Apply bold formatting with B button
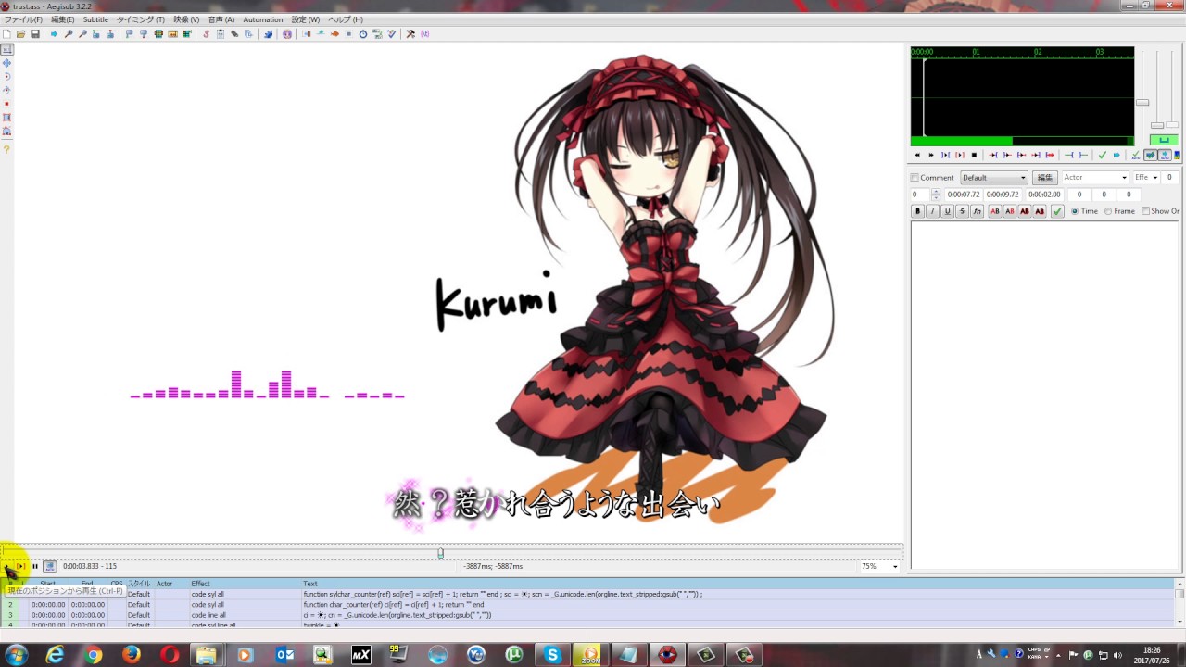 coord(918,211)
